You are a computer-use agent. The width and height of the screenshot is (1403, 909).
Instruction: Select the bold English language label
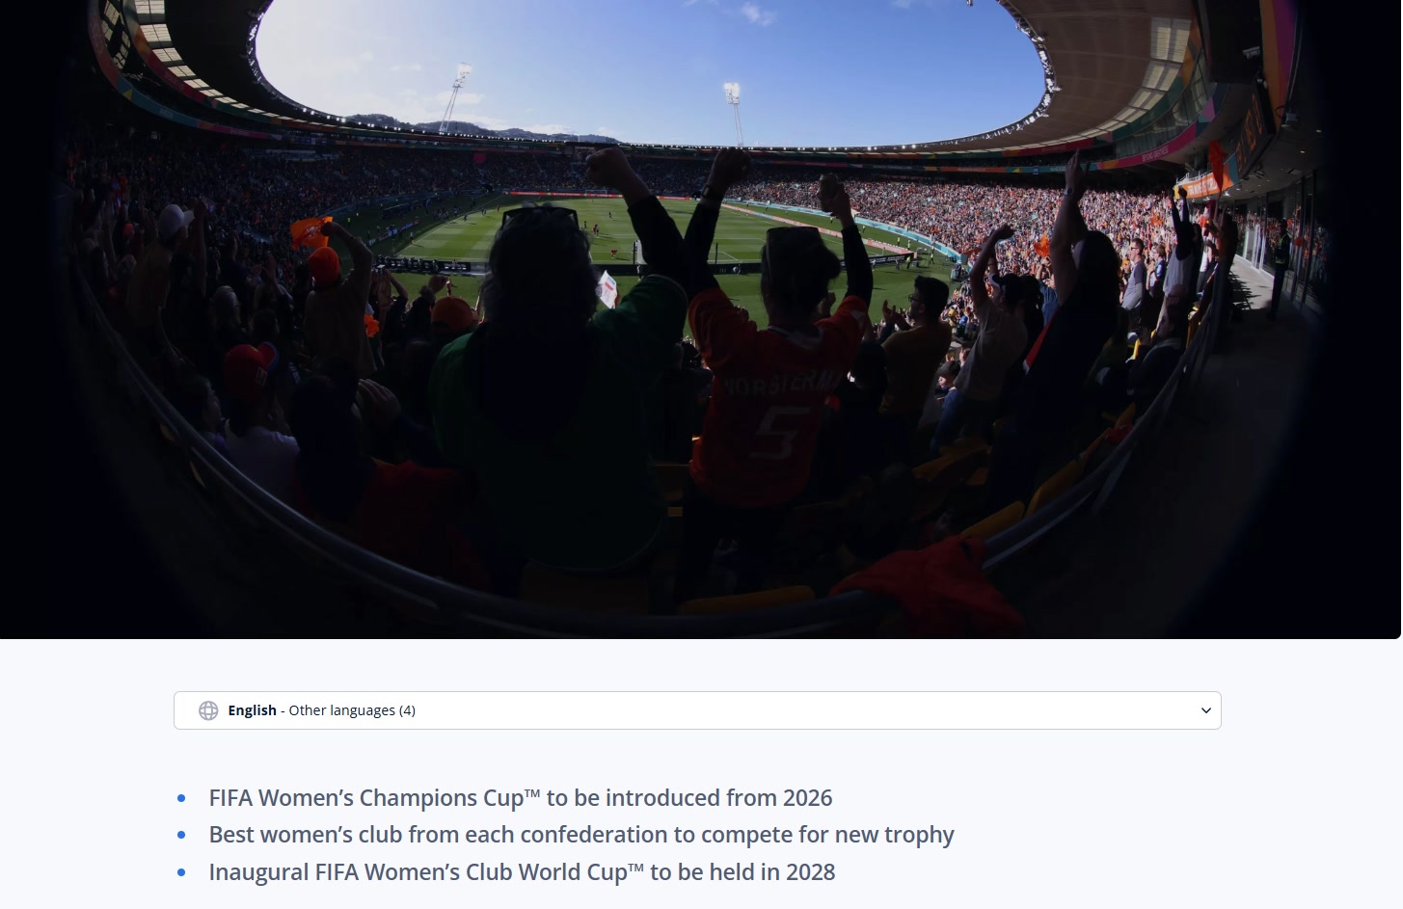click(x=252, y=710)
